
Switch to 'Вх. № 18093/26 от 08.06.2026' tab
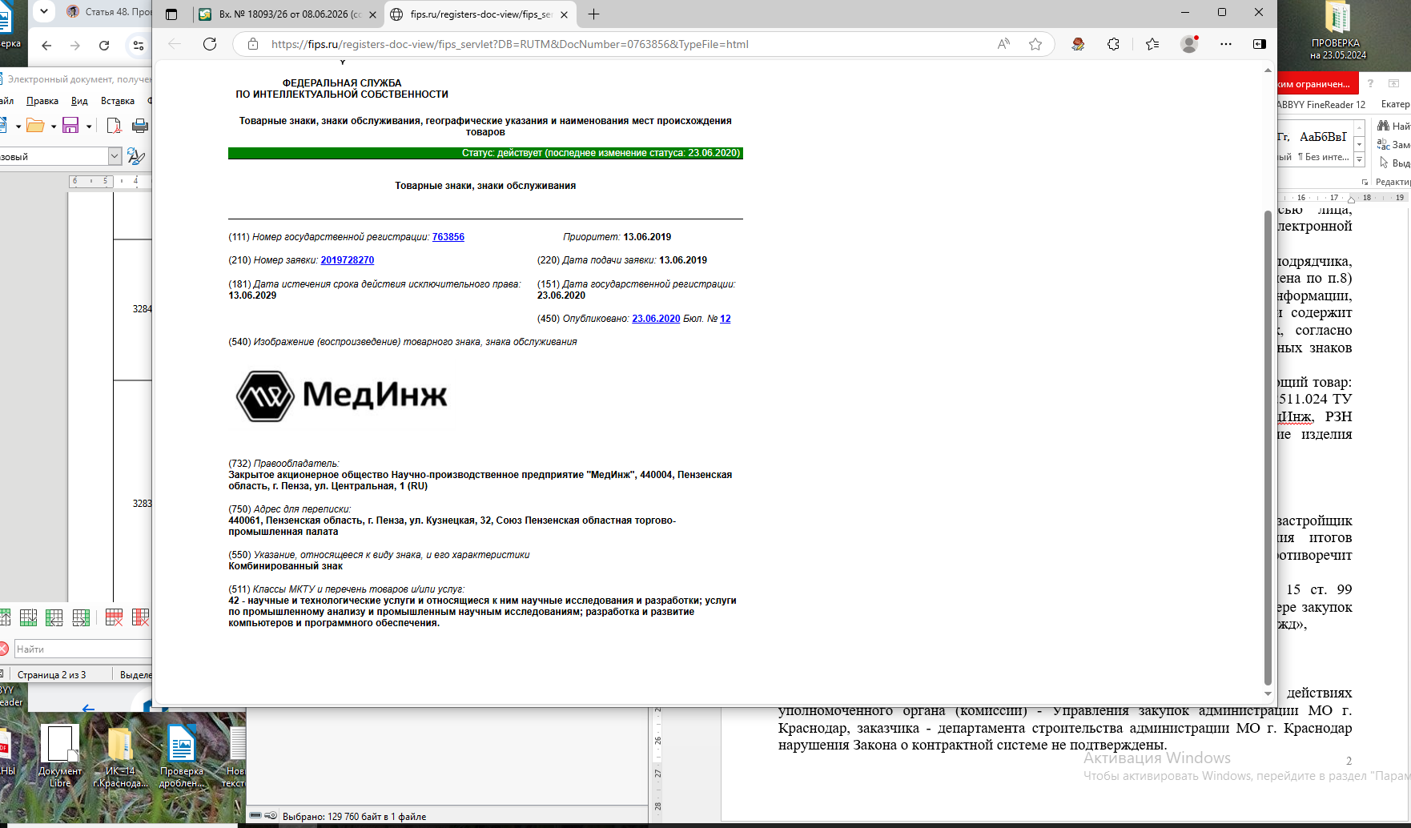pyautogui.click(x=289, y=14)
